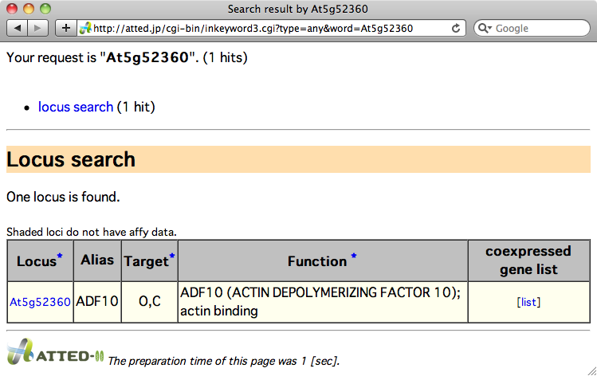Click the site favicon in the address bar
The image size is (597, 376).
click(85, 28)
